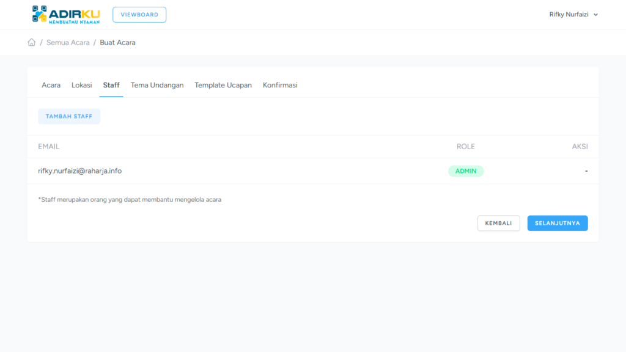The image size is (626, 352).
Task: Click the ROLE column header
Action: (x=465, y=147)
